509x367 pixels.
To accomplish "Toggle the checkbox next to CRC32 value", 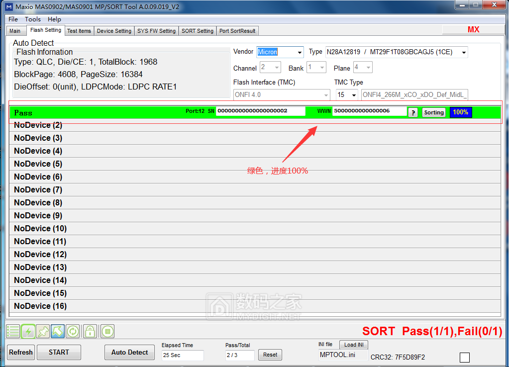I will (465, 357).
